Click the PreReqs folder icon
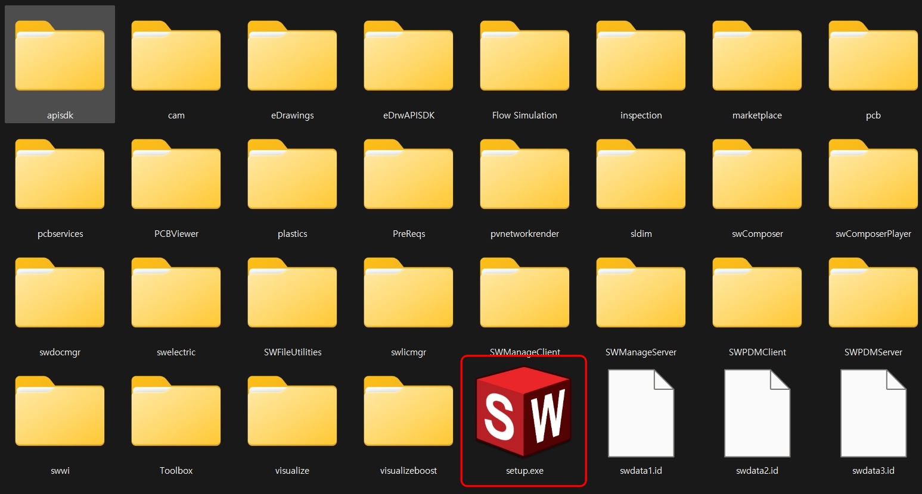This screenshot has width=922, height=494. pos(408,174)
